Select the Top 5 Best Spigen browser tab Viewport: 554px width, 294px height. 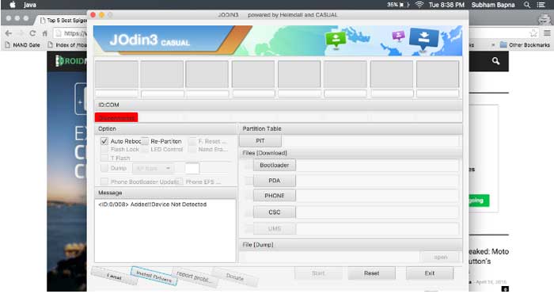click(x=63, y=20)
